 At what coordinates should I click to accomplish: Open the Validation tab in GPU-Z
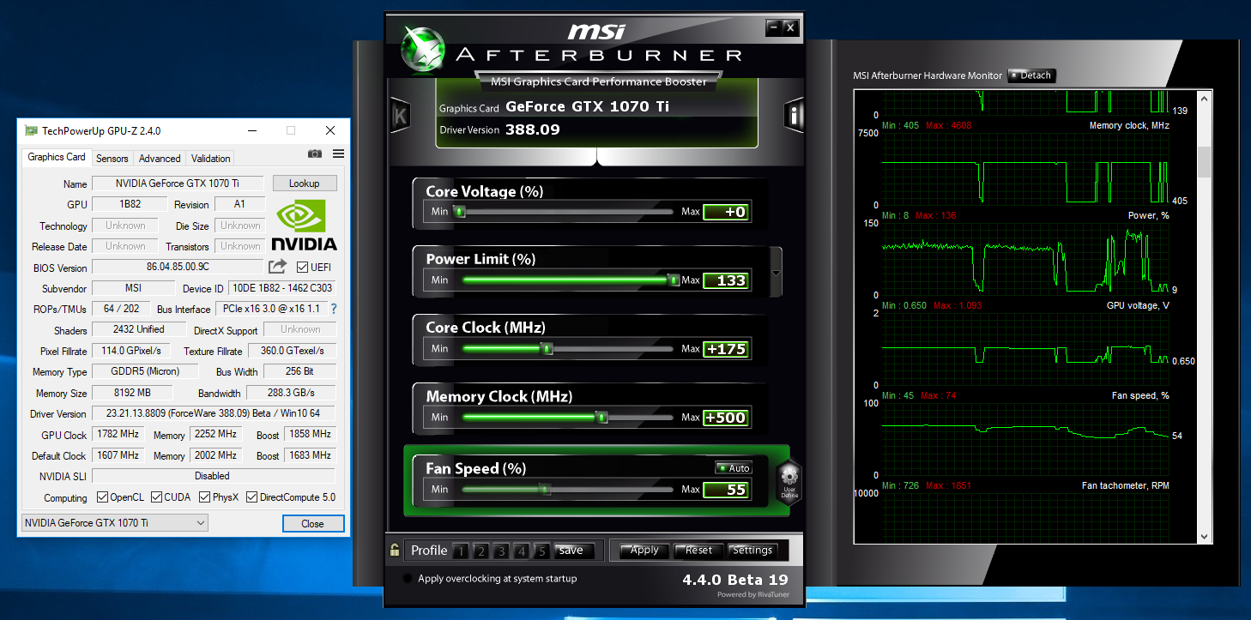211,159
